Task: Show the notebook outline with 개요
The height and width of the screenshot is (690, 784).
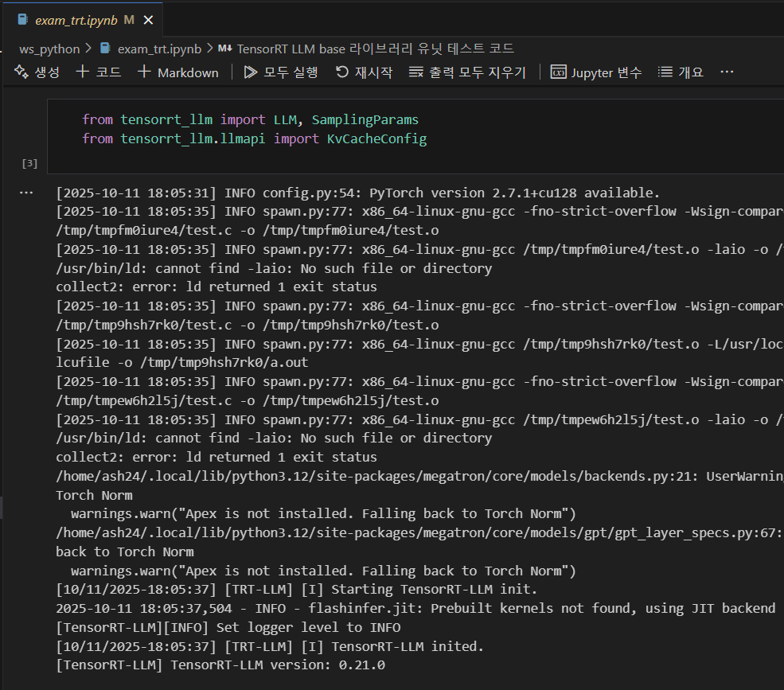Action: coord(681,72)
